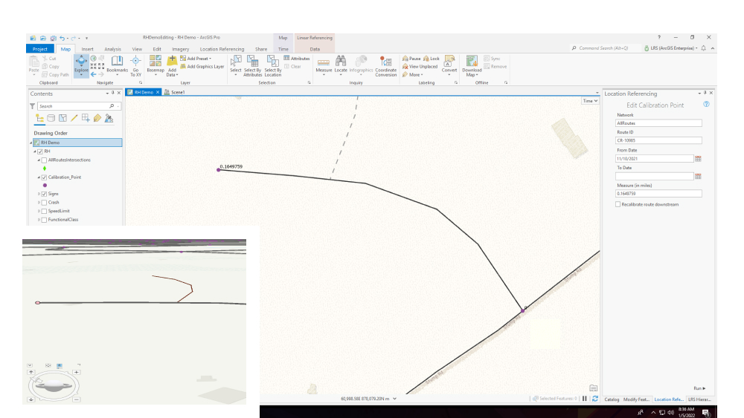Open the Project tab
This screenshot has width=744, height=418.
(x=40, y=49)
